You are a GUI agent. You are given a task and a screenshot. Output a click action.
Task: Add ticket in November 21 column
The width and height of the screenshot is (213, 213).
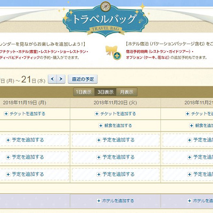point(199,113)
